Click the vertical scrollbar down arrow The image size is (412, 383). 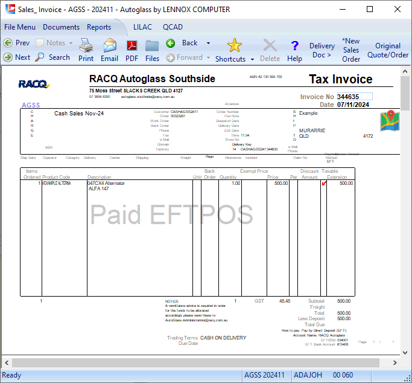(405, 352)
